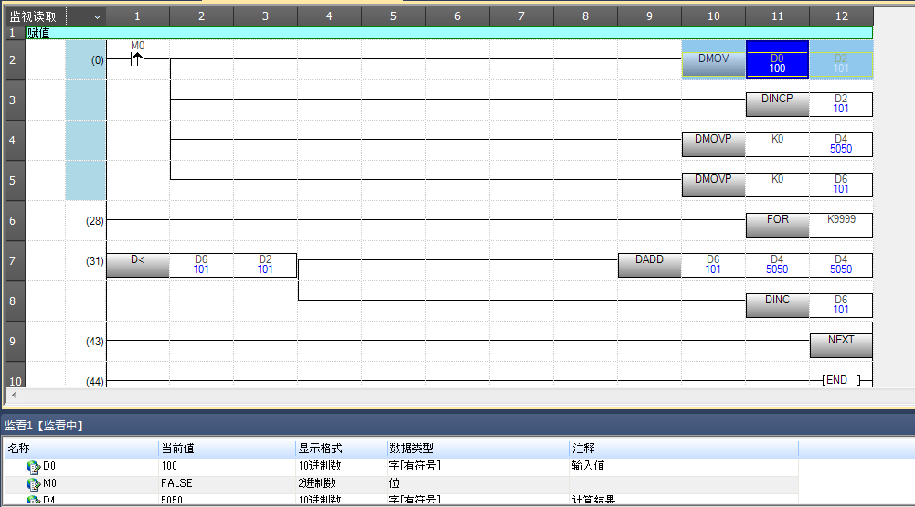Click the D4 watch item icon
This screenshot has height=507, width=915.
[34, 500]
